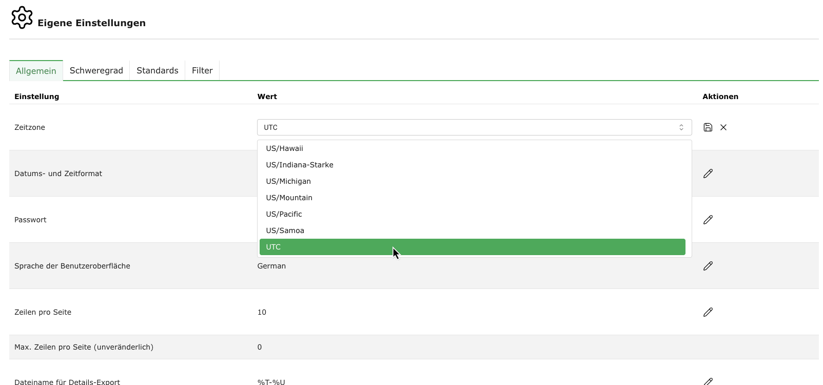Choose US/Pacific in timezone list
The image size is (823, 385).
tap(284, 214)
